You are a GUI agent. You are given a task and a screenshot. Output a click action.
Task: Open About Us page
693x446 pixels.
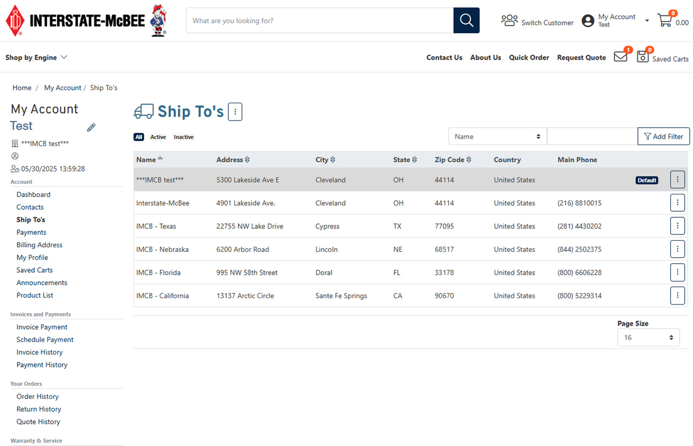point(486,57)
